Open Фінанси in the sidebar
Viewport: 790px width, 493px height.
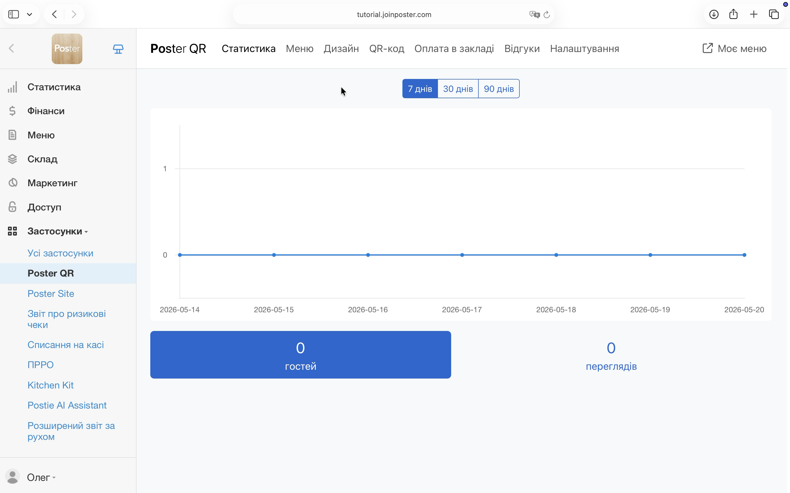click(46, 111)
